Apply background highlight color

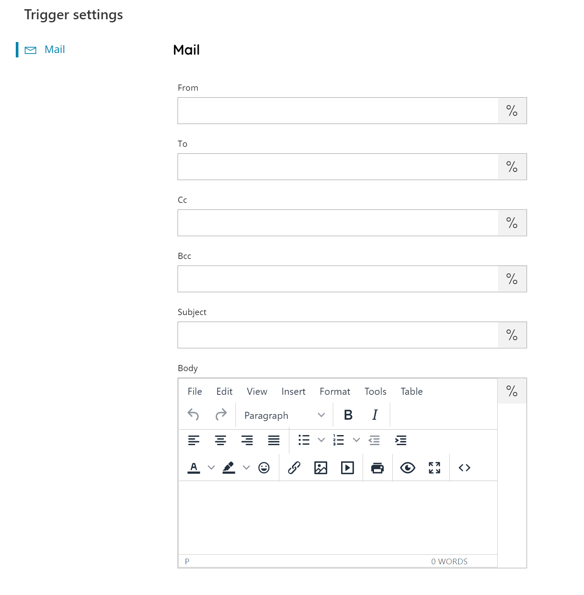pyautogui.click(x=229, y=467)
